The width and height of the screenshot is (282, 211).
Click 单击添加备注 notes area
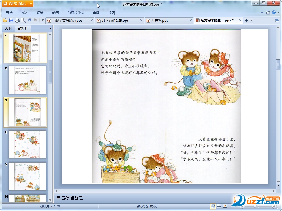point(70,198)
